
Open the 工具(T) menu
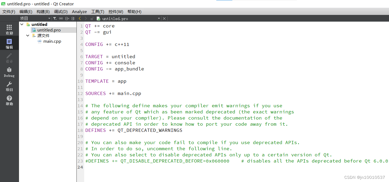[x=98, y=11]
